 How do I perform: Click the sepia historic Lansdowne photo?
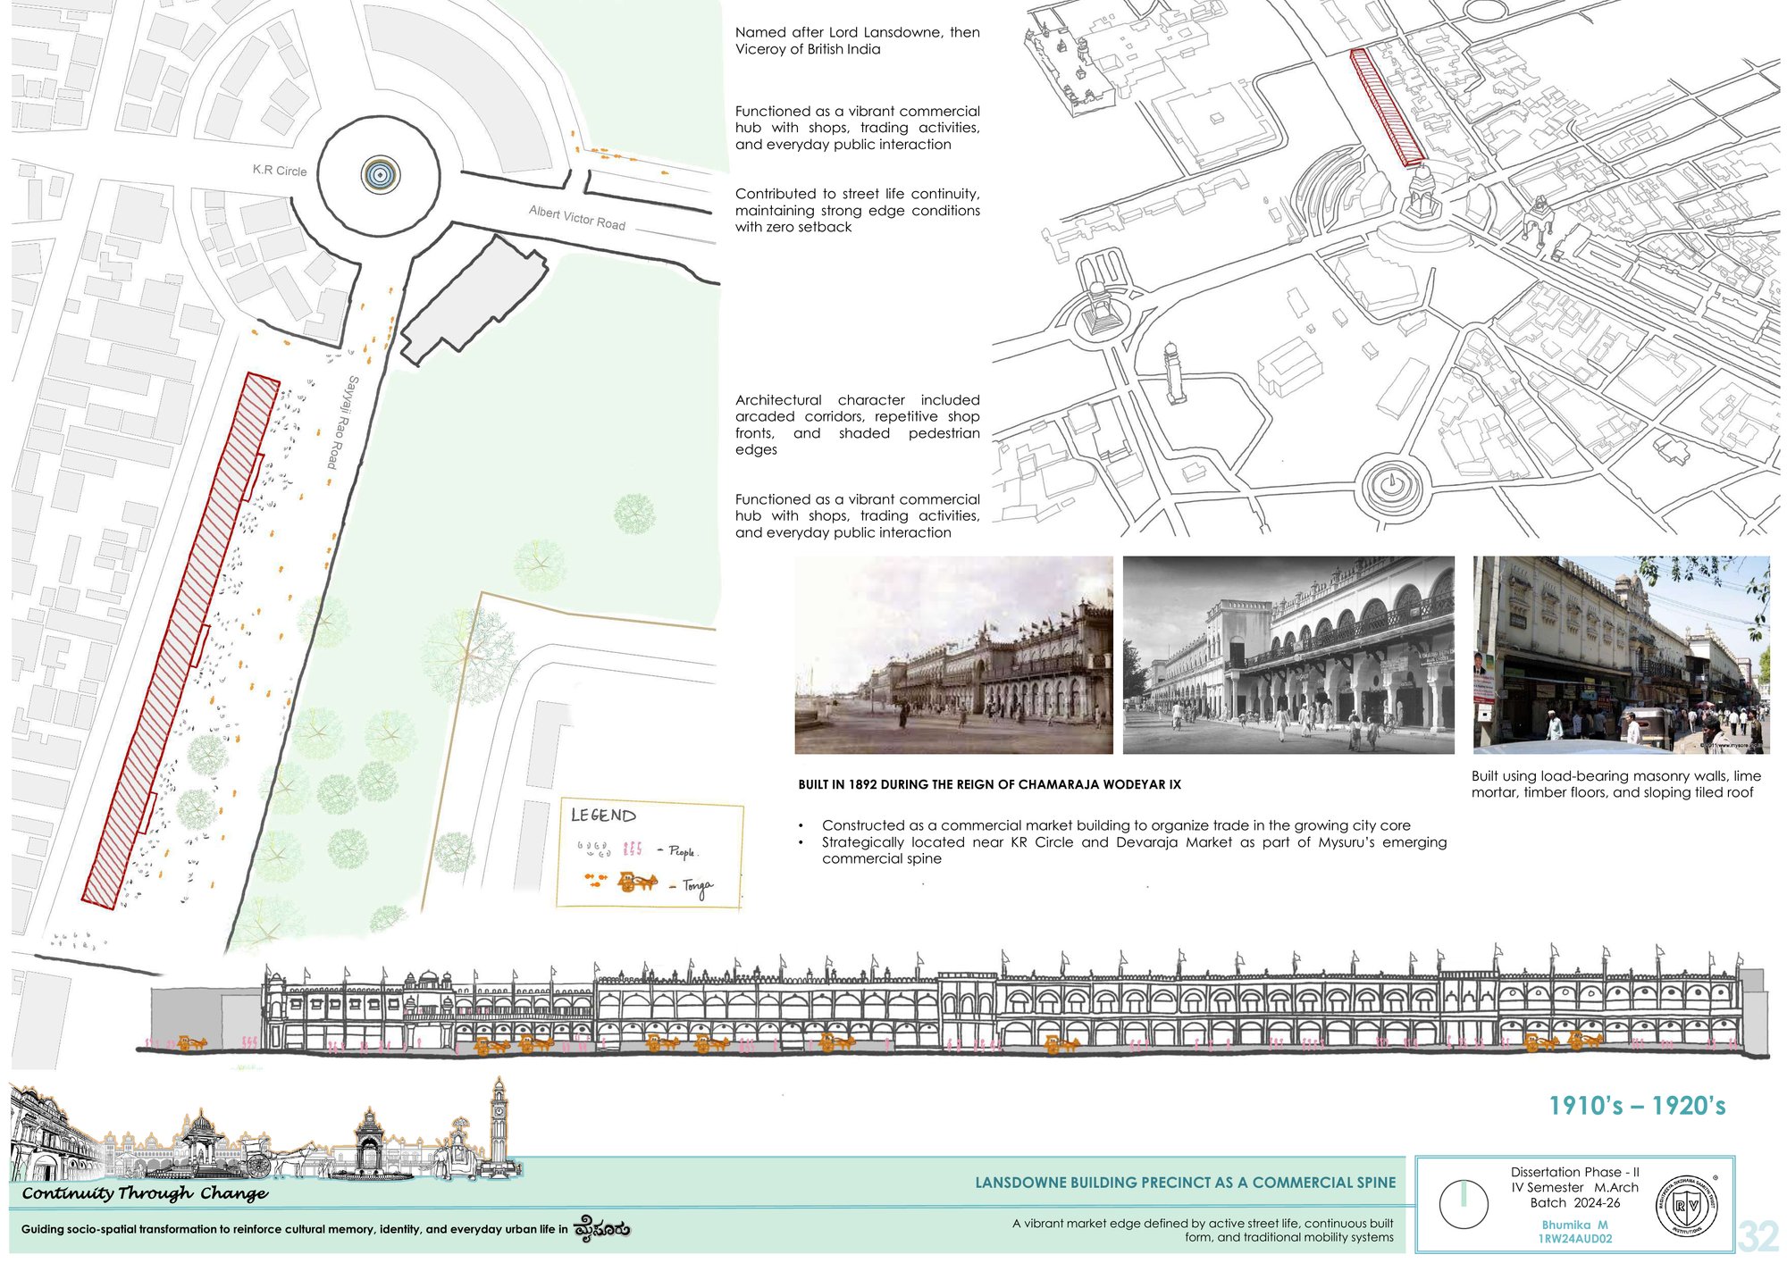pos(953,655)
